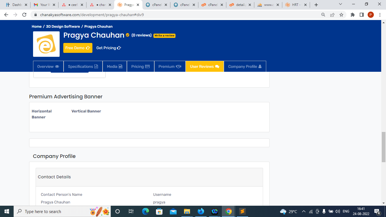This screenshot has height=217, width=386.
Task: Open Cortana circle icon in taskbar
Action: pos(118,211)
